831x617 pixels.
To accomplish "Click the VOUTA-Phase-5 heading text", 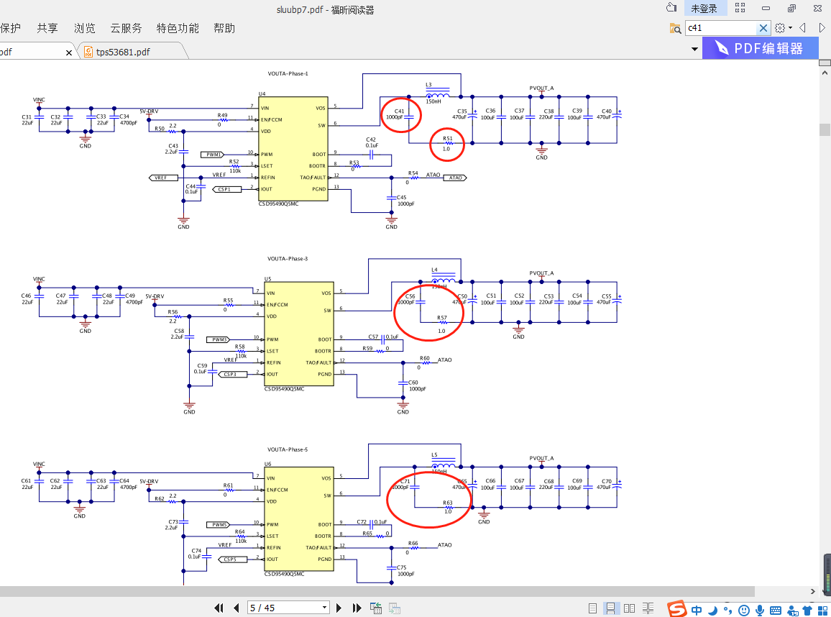I will (x=288, y=449).
